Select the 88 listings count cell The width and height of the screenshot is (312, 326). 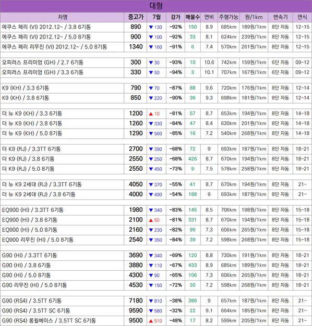pyautogui.click(x=193, y=88)
